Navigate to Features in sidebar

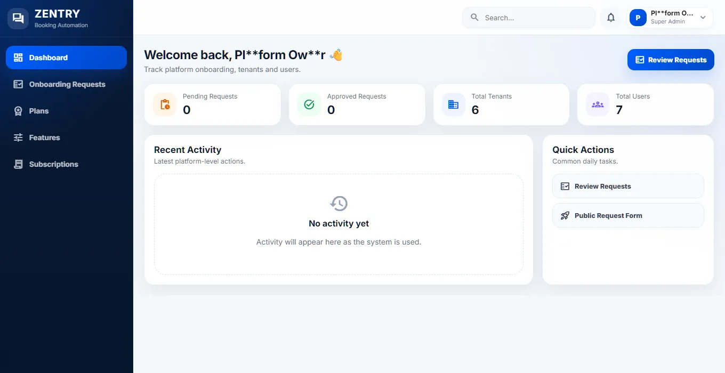click(x=66, y=137)
